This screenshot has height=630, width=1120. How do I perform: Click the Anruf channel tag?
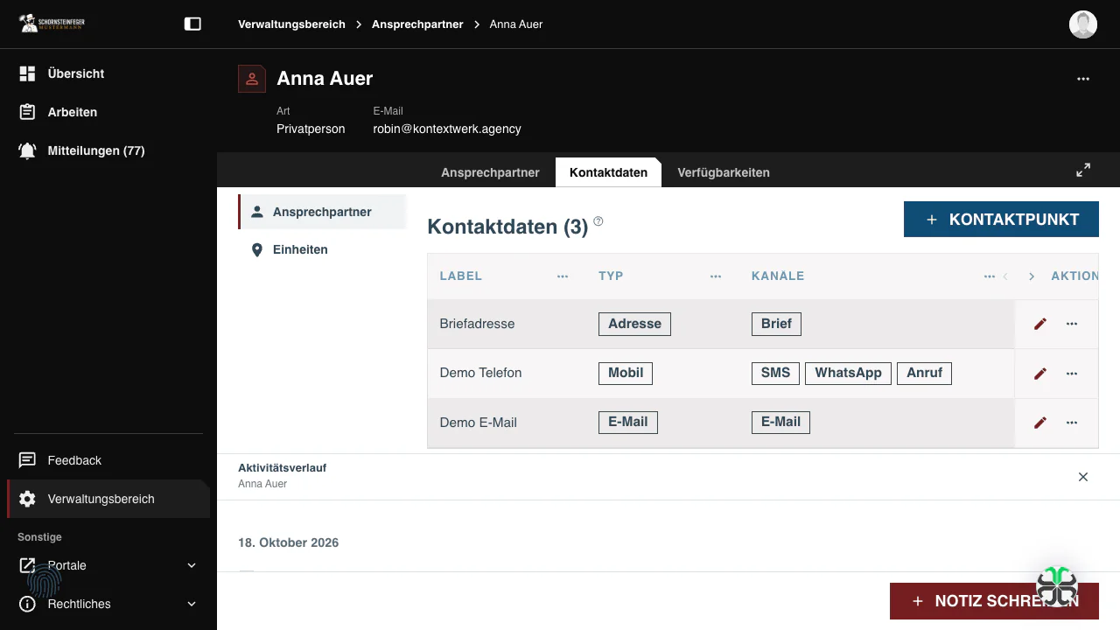[x=924, y=373]
